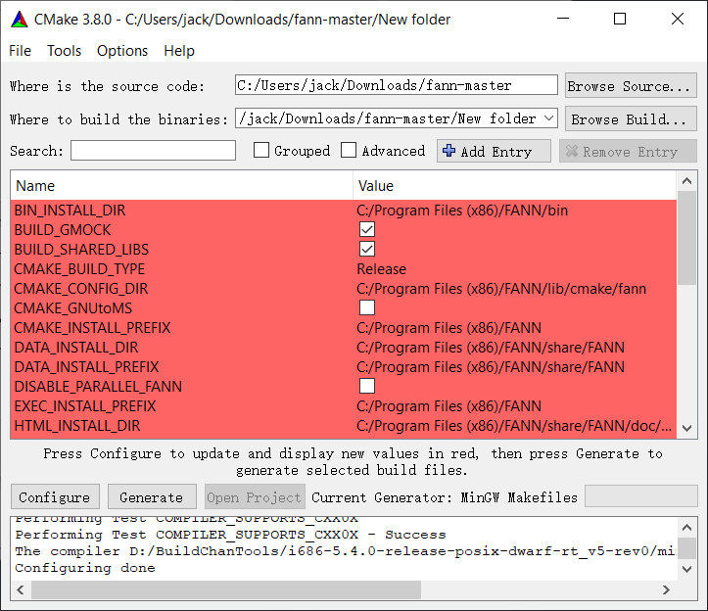The image size is (708, 611).
Task: Open the Tools menu
Action: click(x=65, y=51)
